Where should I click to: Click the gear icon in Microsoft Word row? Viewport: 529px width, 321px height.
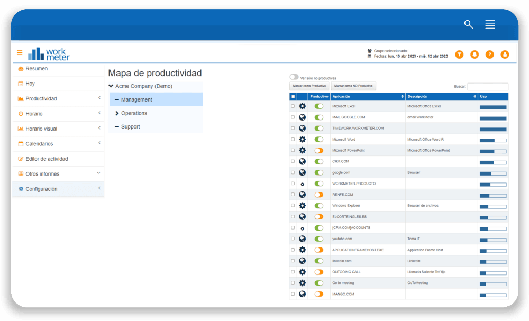coord(302,139)
